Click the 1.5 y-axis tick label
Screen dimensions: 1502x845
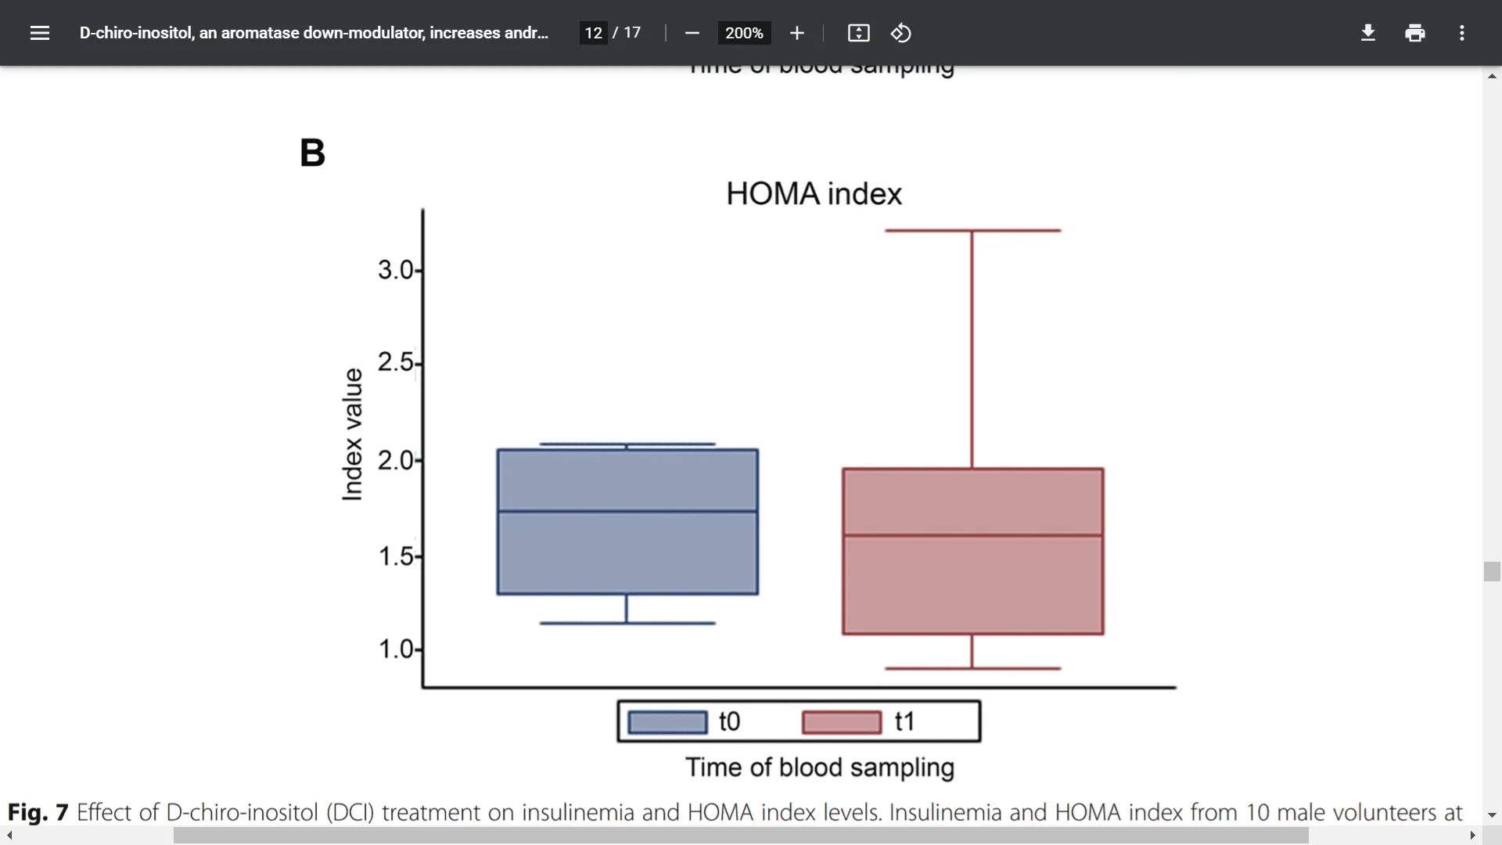[x=395, y=556]
